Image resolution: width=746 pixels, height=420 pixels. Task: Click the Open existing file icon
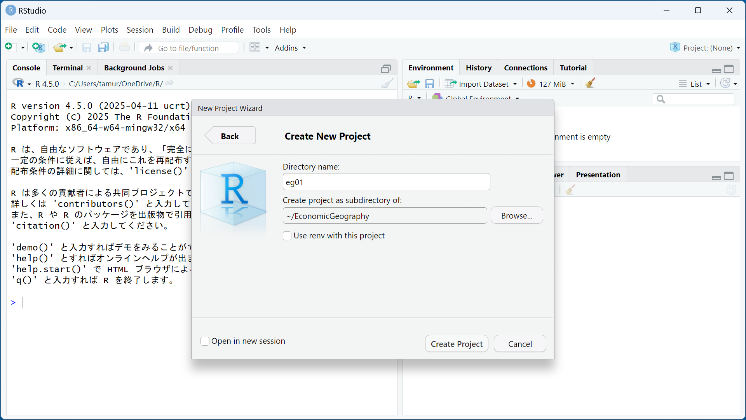(x=59, y=47)
